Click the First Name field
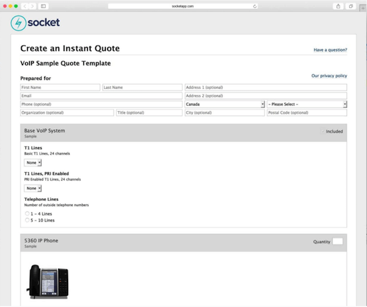Image resolution: width=367 pixels, height=307 pixels. [x=60, y=87]
